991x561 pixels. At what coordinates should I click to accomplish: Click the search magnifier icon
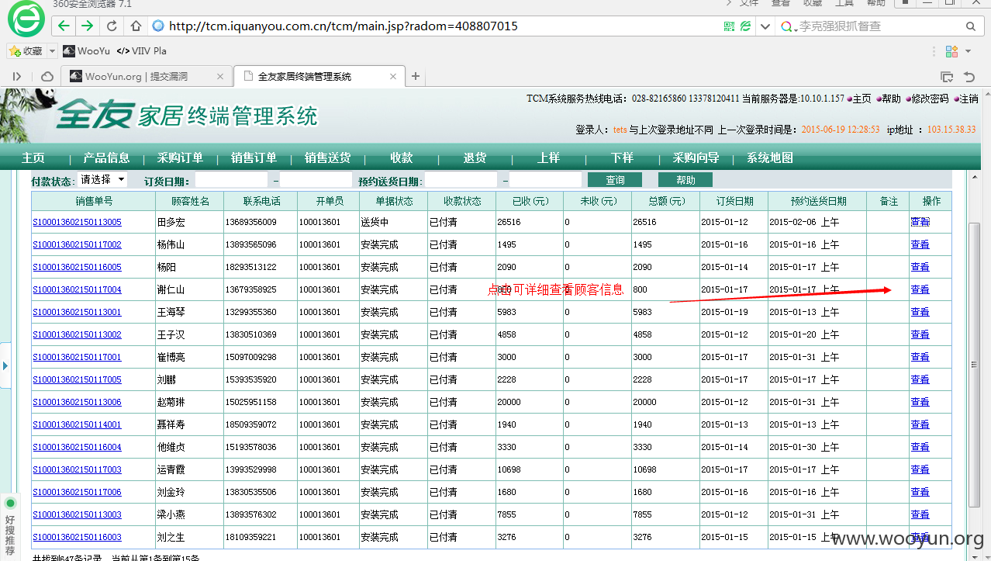(x=970, y=26)
